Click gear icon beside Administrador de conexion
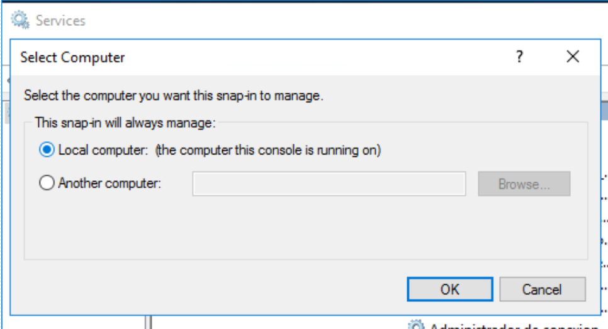608x329 pixels. click(x=416, y=325)
